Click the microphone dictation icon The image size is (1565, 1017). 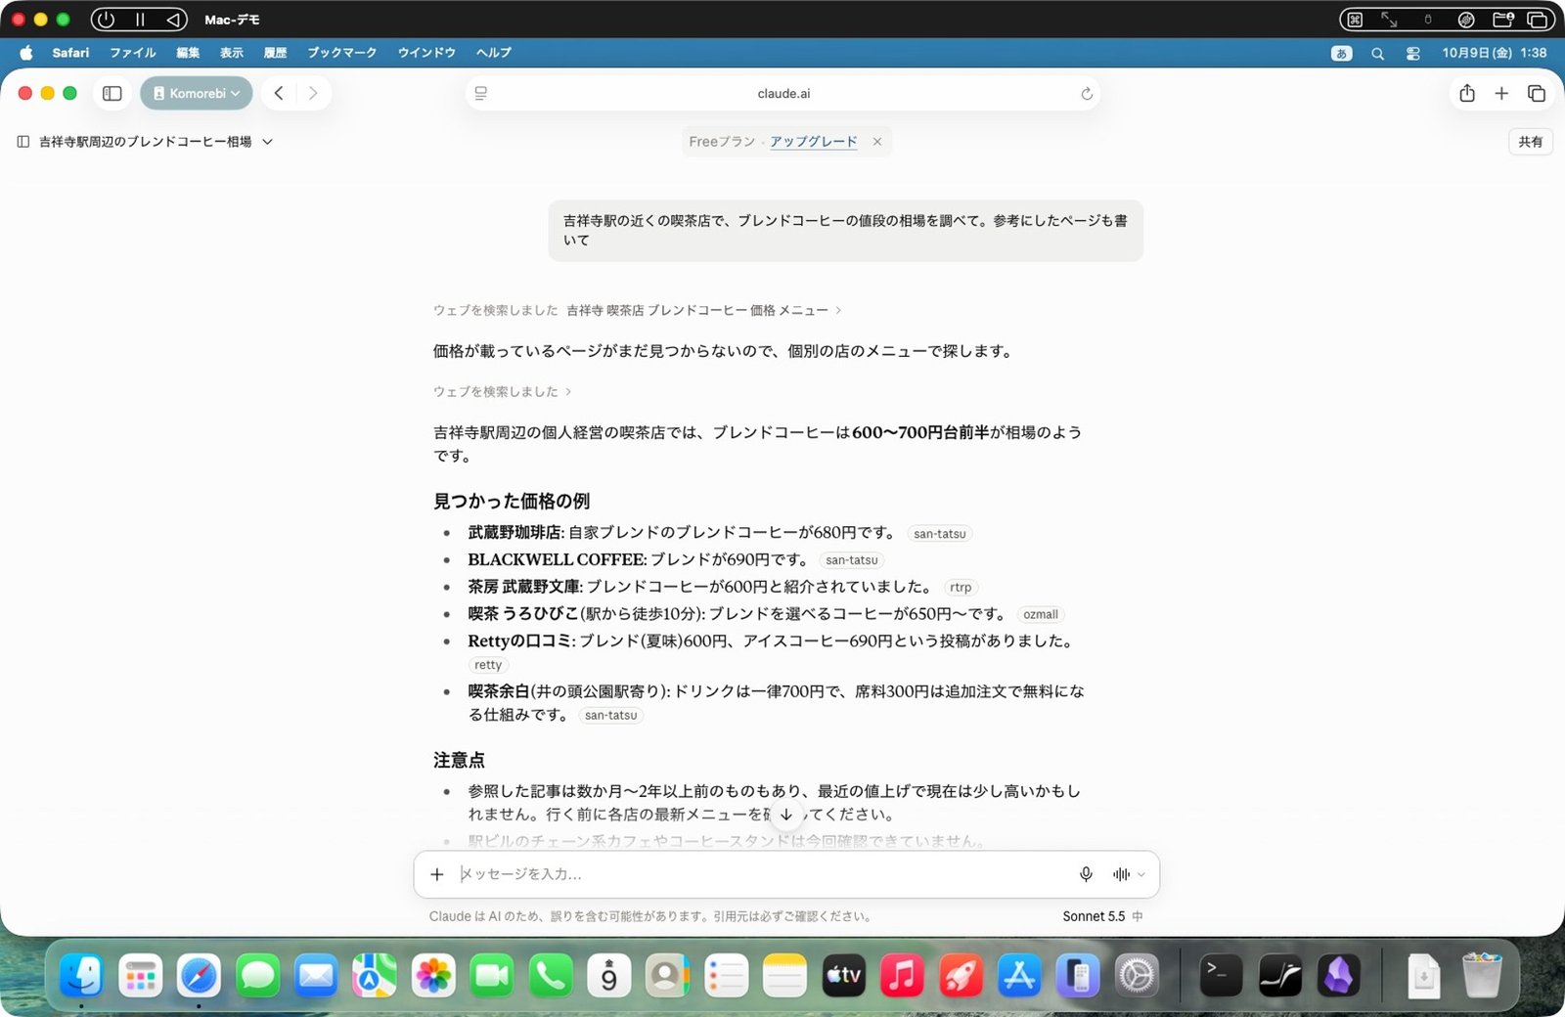coord(1086,874)
